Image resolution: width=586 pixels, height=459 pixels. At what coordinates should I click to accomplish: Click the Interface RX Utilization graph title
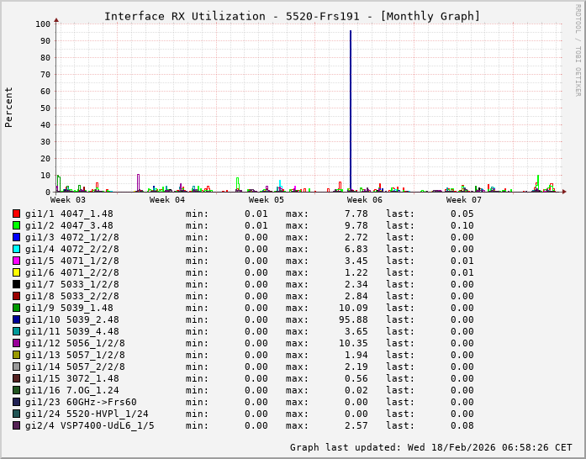point(292,16)
